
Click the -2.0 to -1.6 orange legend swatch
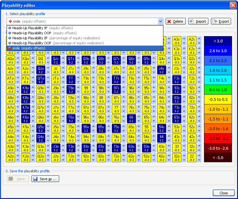tap(218, 129)
